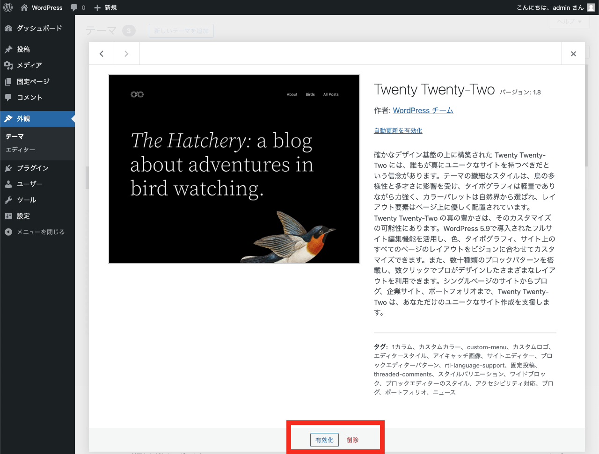Go to 投稿 in the sidebar
Viewport: 599px width, 454px height.
pos(37,49)
